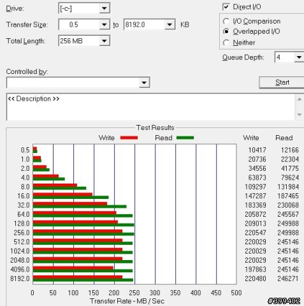Click the read value 41775
The height and width of the screenshot is (306, 304).
[290, 168]
